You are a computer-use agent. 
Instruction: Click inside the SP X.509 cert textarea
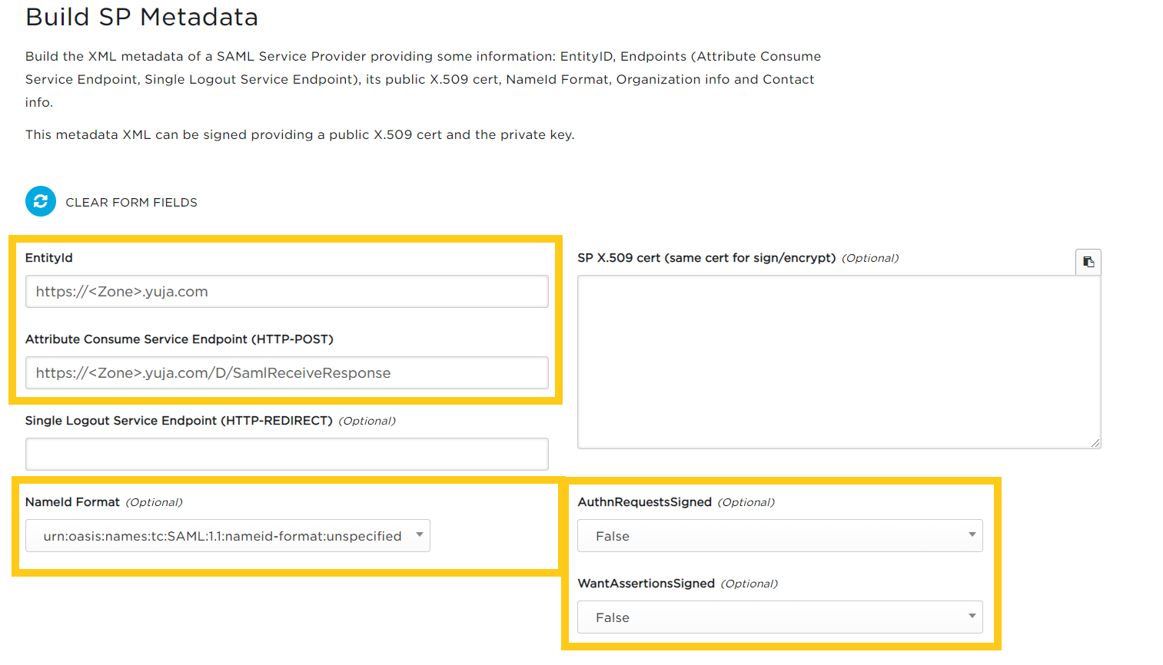(839, 362)
